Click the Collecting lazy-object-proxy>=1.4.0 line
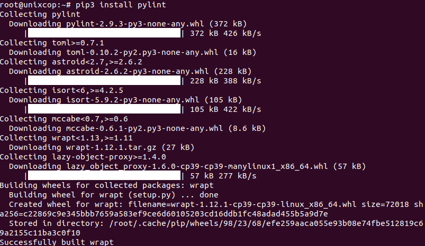This screenshot has height=246, width=425. (83, 157)
